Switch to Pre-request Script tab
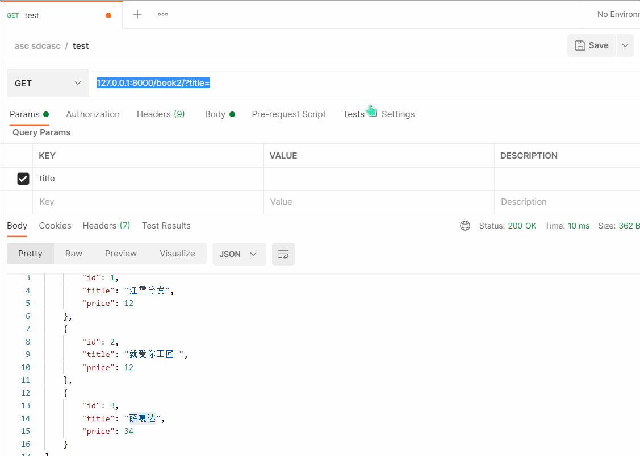This screenshot has height=456, width=640. click(x=288, y=114)
